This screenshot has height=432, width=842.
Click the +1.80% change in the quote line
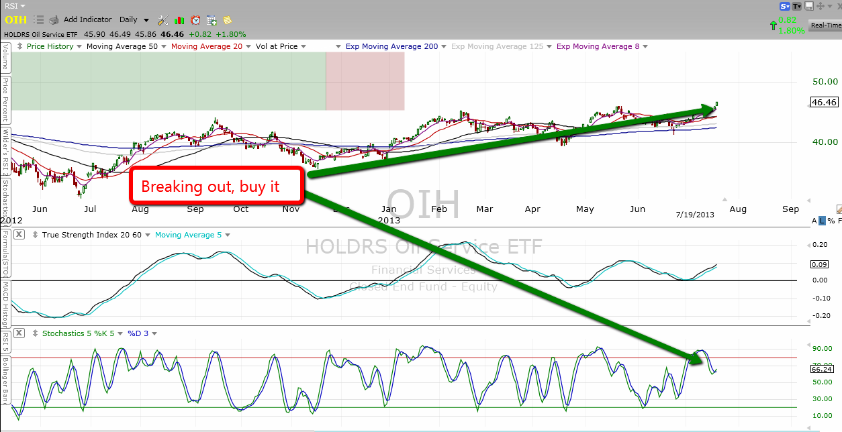click(x=231, y=34)
